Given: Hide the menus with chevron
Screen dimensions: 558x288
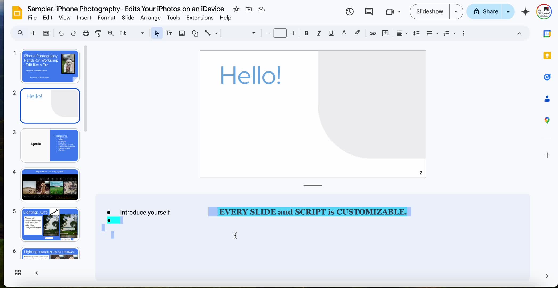Looking at the screenshot, I should point(519,33).
